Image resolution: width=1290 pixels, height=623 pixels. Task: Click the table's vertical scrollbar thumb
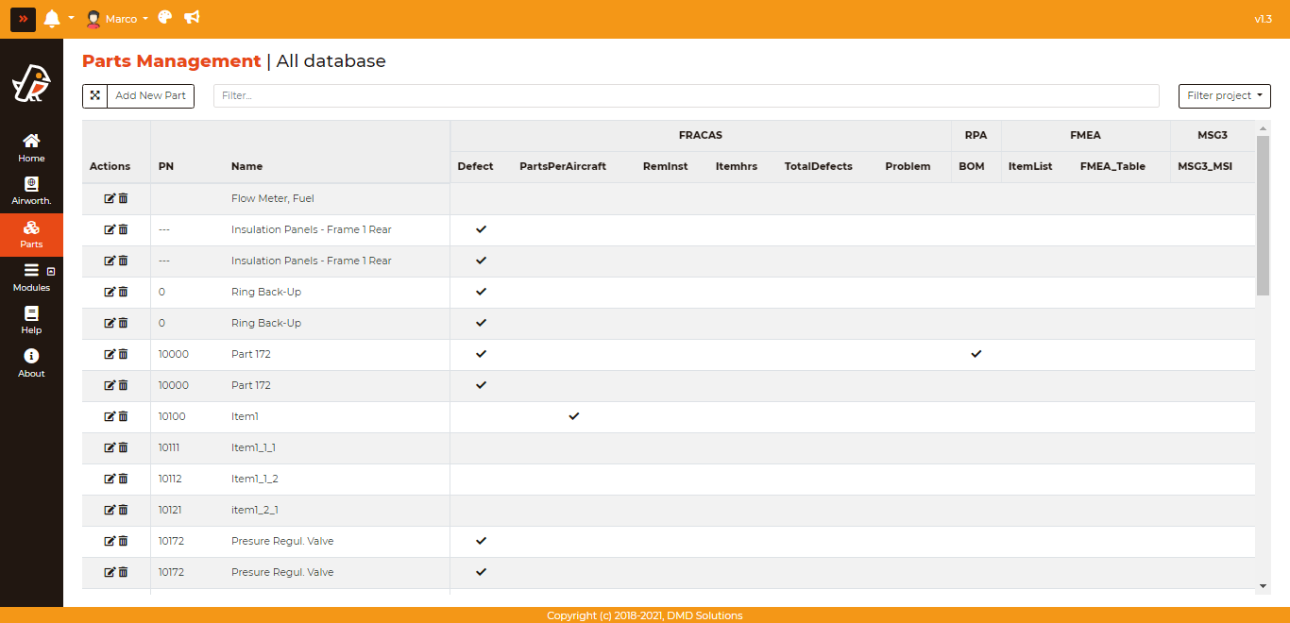pyautogui.click(x=1263, y=215)
